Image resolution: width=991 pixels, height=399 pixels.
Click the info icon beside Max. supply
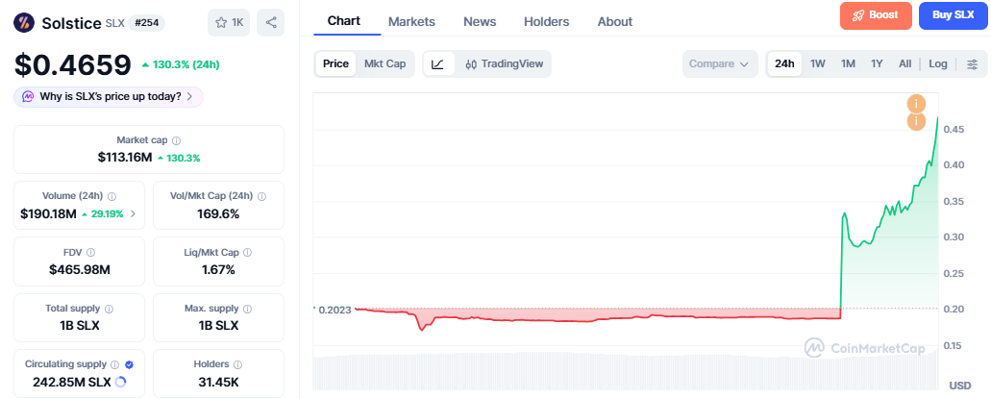pyautogui.click(x=247, y=309)
